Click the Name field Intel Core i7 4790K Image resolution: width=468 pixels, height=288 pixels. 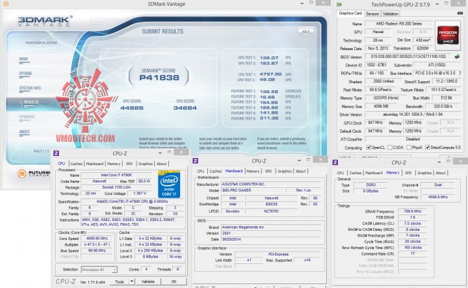[x=117, y=175]
